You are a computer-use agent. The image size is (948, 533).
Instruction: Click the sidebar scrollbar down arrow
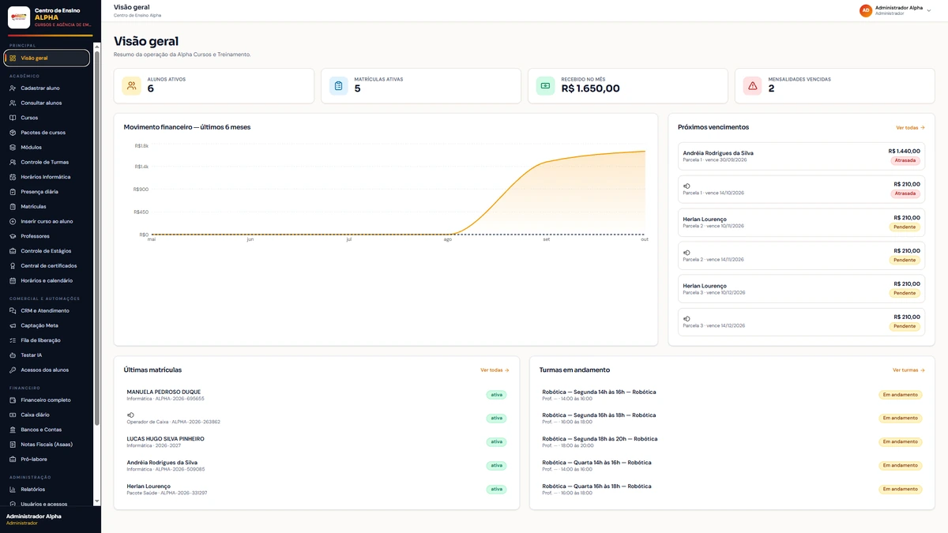(x=97, y=501)
